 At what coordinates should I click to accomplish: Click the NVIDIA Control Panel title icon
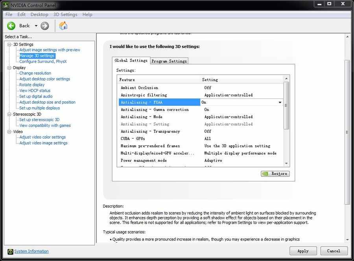(x=6, y=5)
